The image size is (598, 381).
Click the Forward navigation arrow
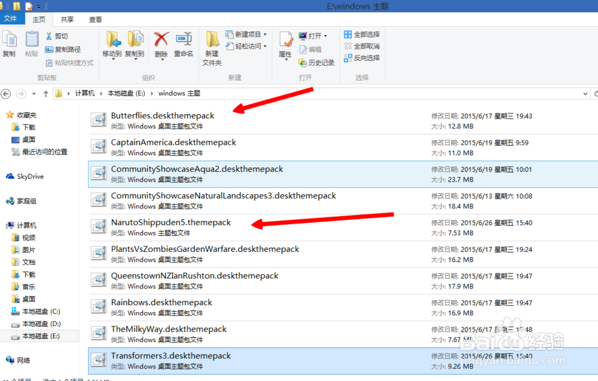click(x=21, y=93)
